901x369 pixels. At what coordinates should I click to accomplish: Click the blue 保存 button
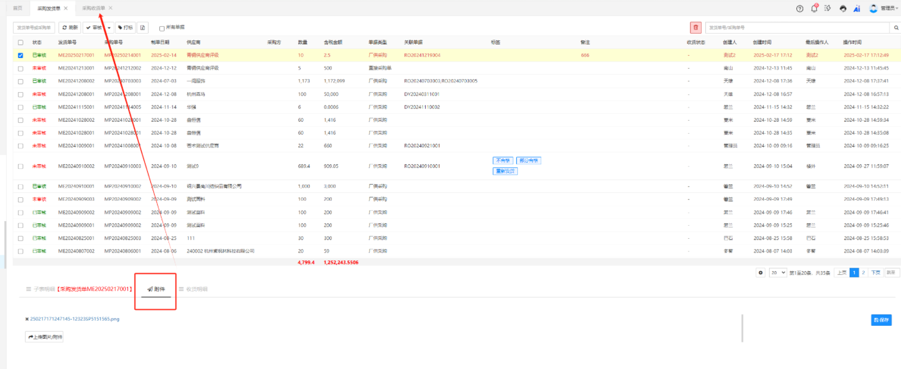pyautogui.click(x=881, y=320)
